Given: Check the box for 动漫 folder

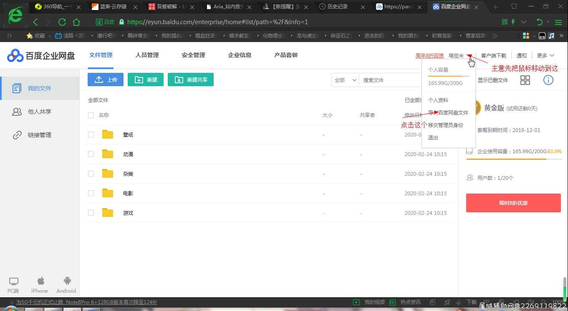Looking at the screenshot, I should (91, 154).
